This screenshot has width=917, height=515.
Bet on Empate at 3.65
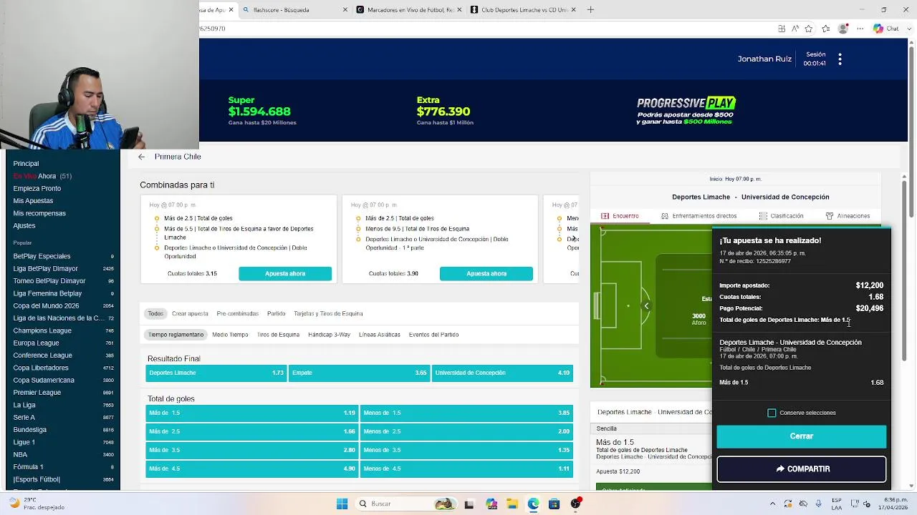click(x=359, y=373)
